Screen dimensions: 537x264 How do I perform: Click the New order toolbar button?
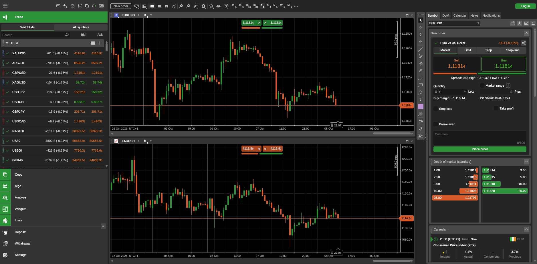point(121,6)
